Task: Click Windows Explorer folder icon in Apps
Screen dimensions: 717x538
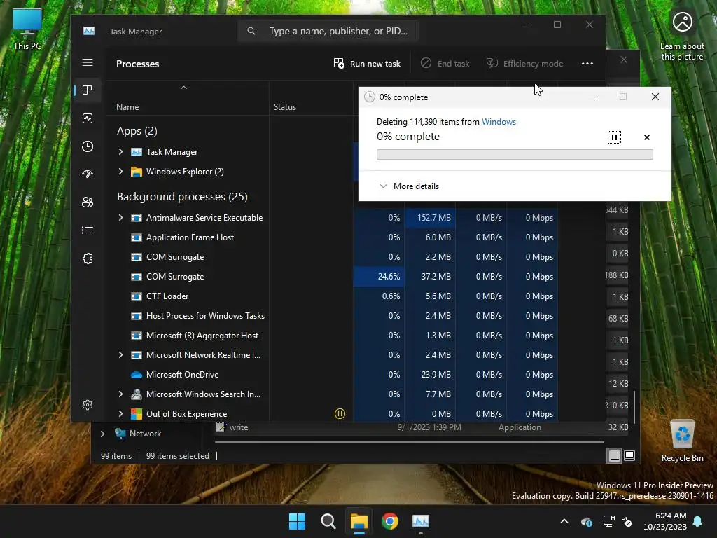Action: pos(137,172)
